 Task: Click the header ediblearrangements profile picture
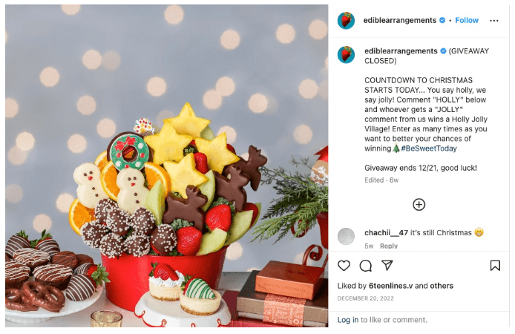tap(346, 20)
